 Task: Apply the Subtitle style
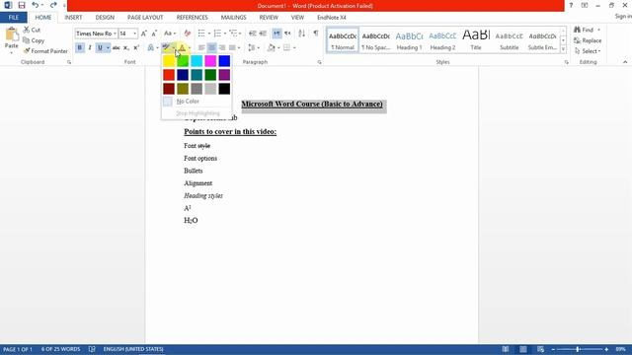(510, 40)
